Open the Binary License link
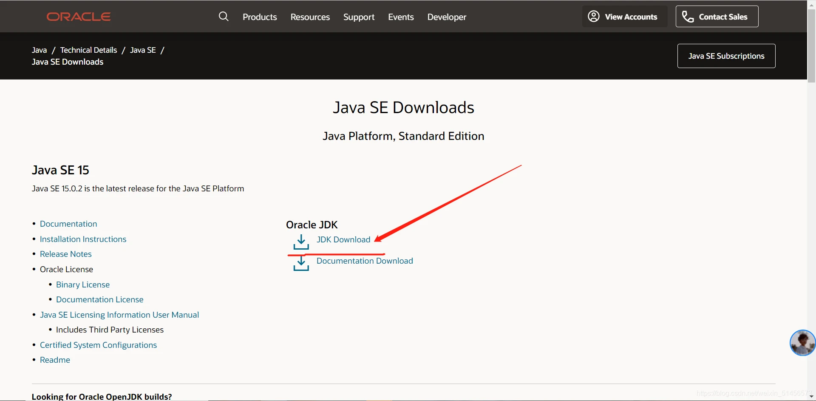This screenshot has width=816, height=401. [x=83, y=284]
